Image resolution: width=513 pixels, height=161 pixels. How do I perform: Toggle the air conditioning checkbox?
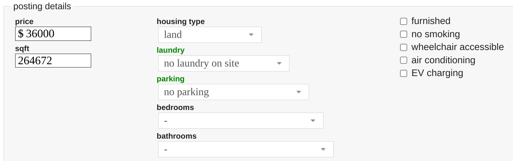click(x=403, y=60)
